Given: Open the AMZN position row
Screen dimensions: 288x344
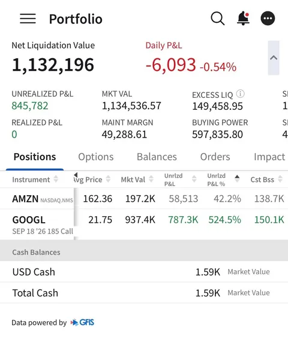Looking at the screenshot, I should 144,199.
